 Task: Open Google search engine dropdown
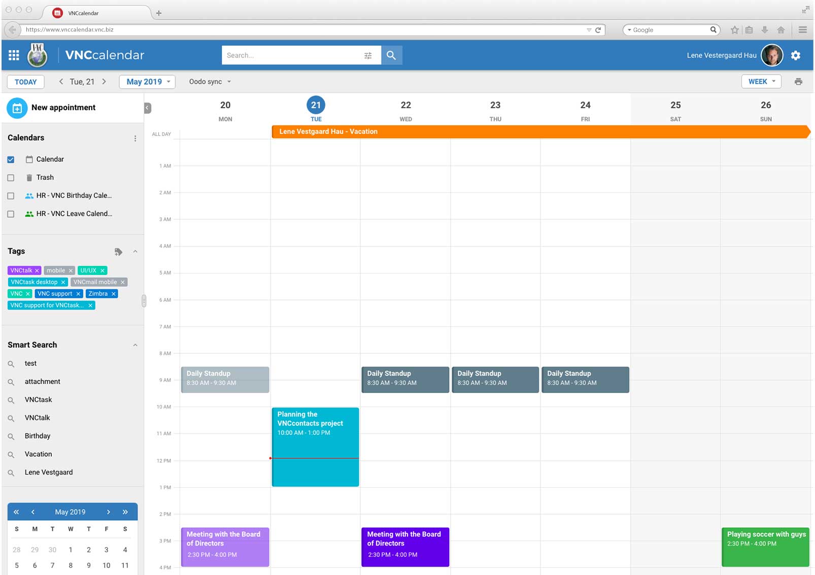tap(629, 30)
